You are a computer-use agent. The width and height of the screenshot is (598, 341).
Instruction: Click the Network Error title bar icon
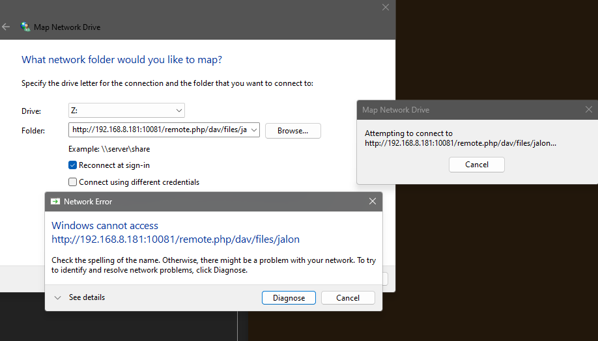tap(55, 202)
